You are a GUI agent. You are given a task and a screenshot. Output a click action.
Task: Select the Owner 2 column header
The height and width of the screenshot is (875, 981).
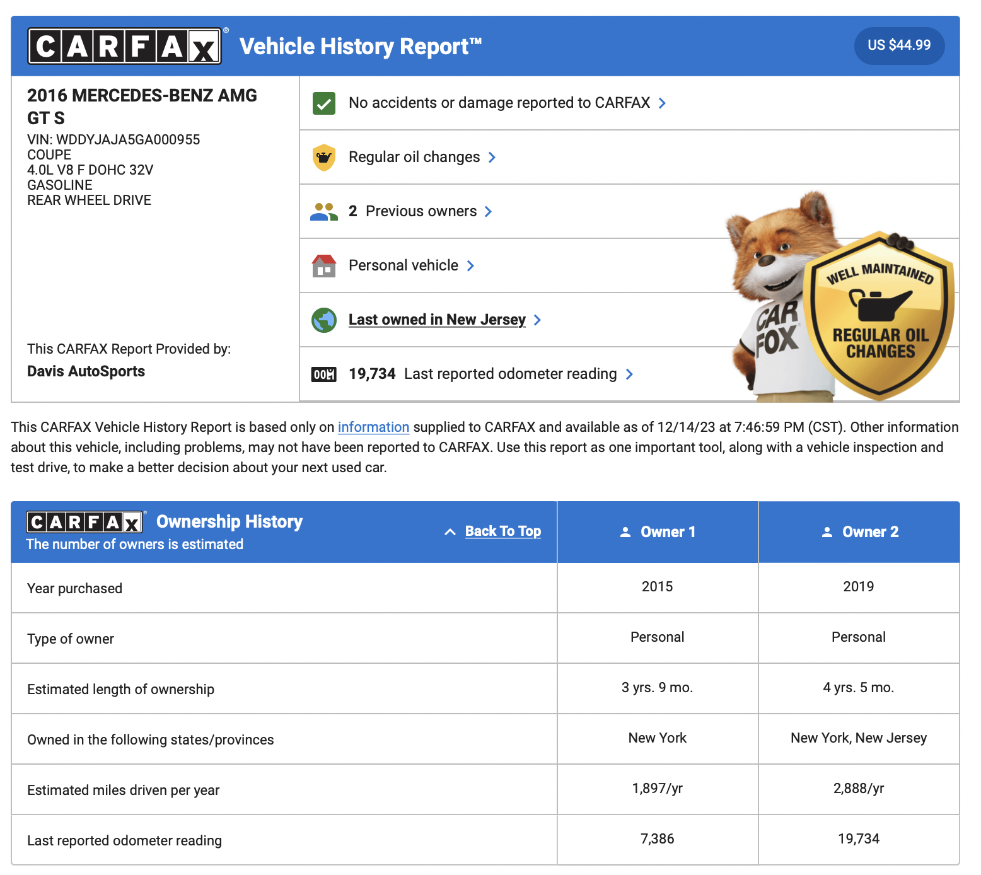pyautogui.click(x=859, y=532)
